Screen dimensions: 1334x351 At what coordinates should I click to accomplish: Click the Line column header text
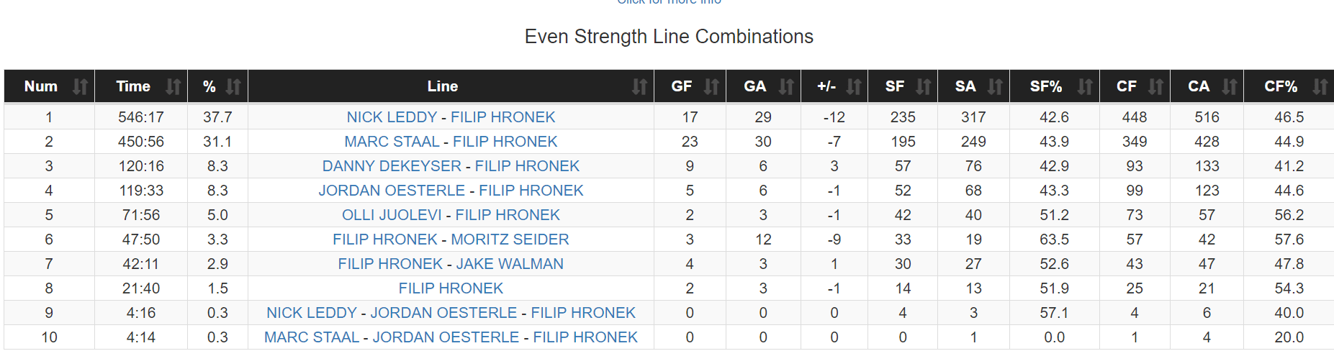pyautogui.click(x=442, y=87)
